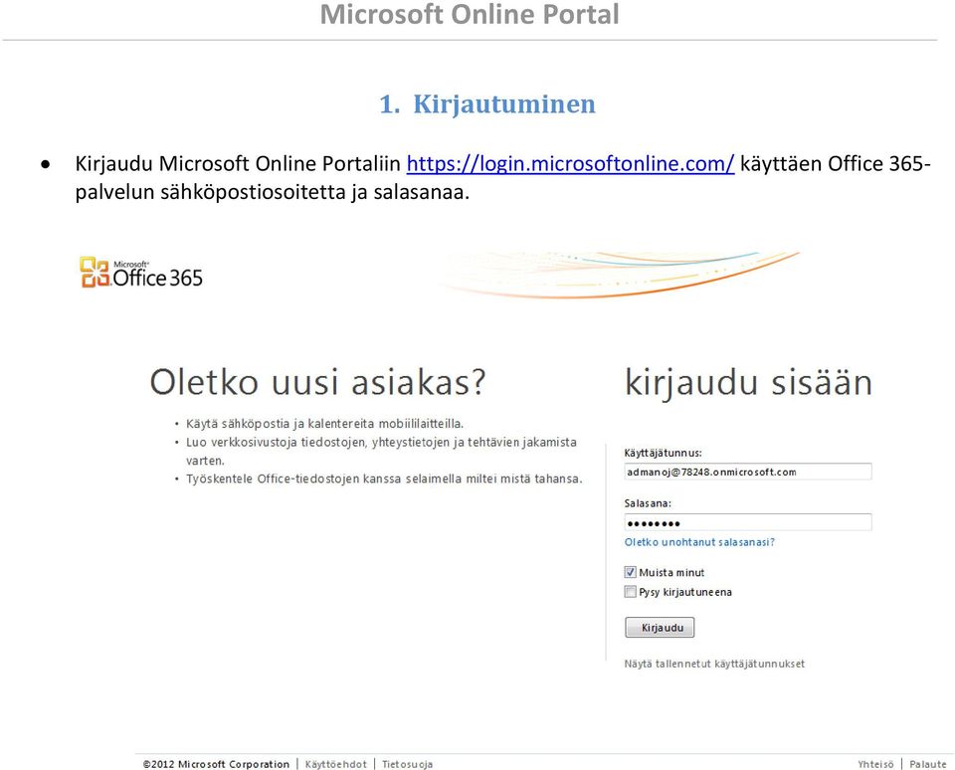The height and width of the screenshot is (770, 955).
Task: Click the 'Käyttäjätunnus:' field label
Action: point(664,453)
